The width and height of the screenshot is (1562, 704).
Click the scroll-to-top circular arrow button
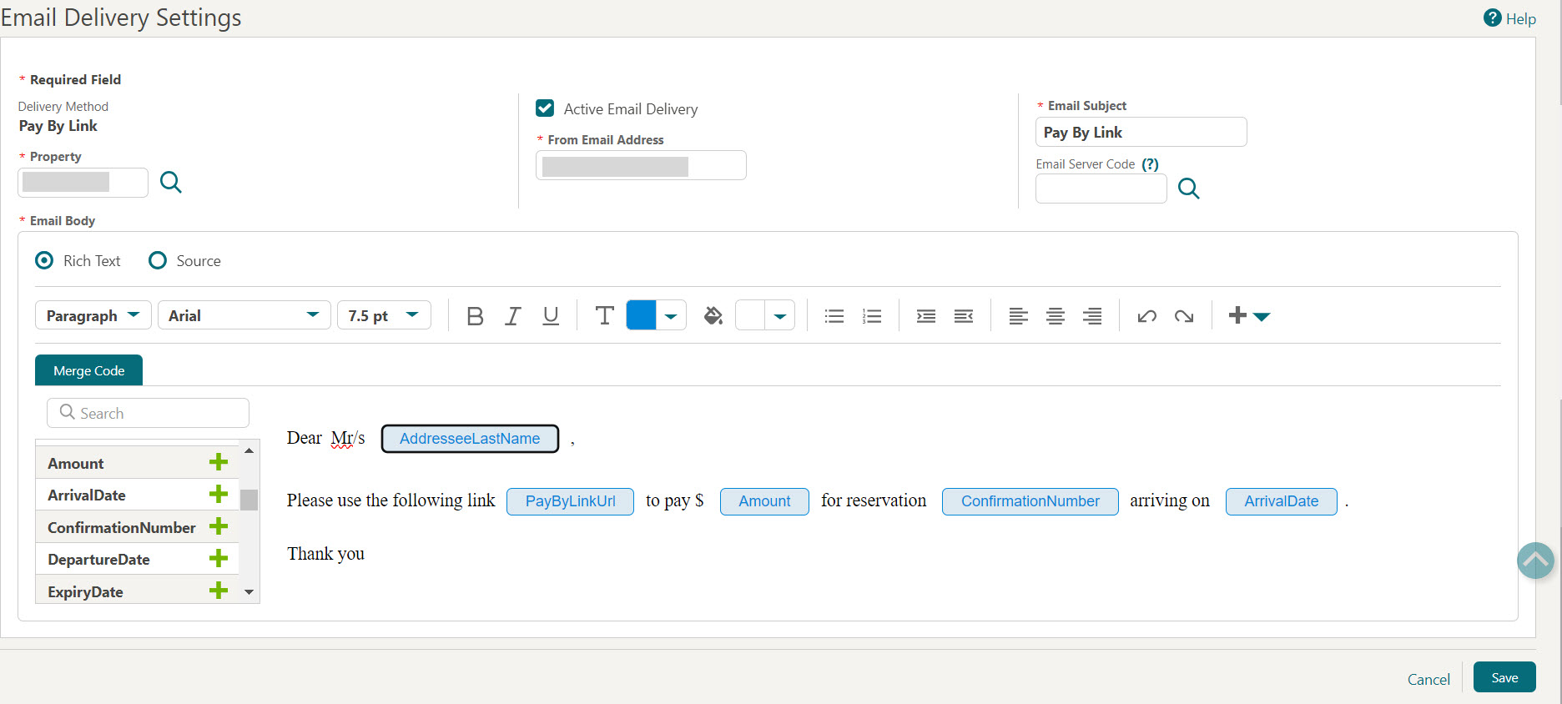pyautogui.click(x=1535, y=561)
